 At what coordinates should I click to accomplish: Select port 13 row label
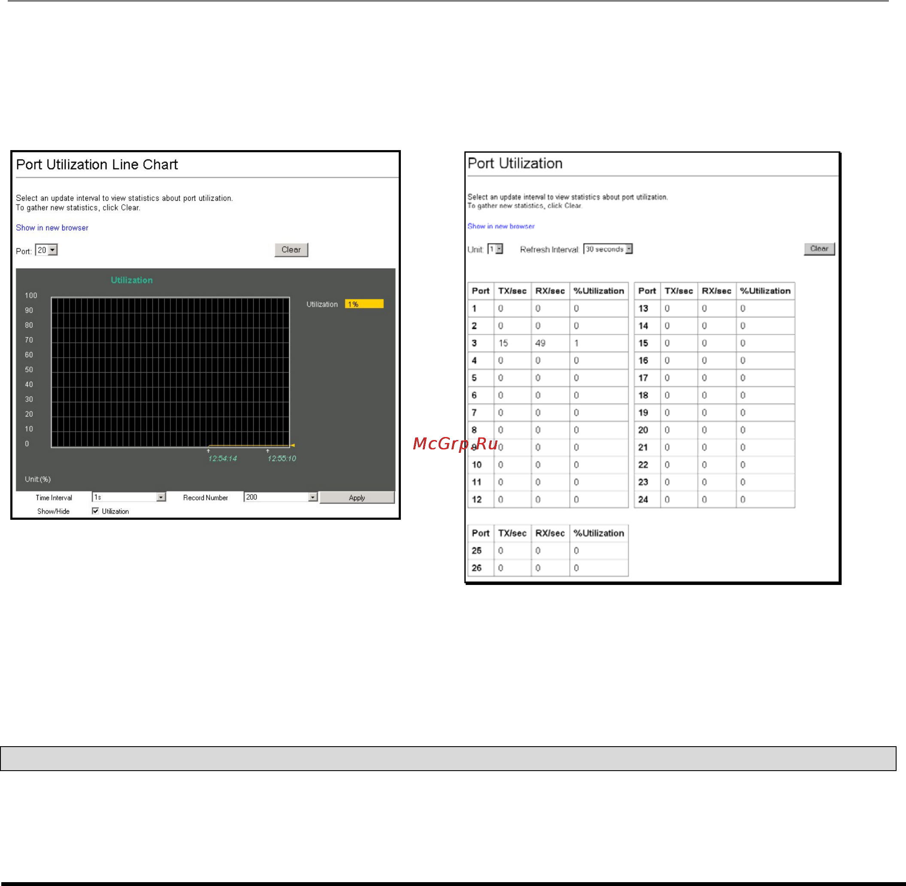click(x=643, y=308)
